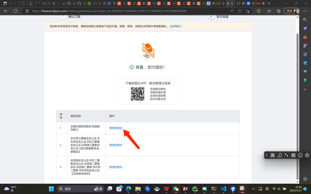Viewport: 311px width, 194px height.
Task: Open Edge Settings and more menu
Action: coord(305,11)
